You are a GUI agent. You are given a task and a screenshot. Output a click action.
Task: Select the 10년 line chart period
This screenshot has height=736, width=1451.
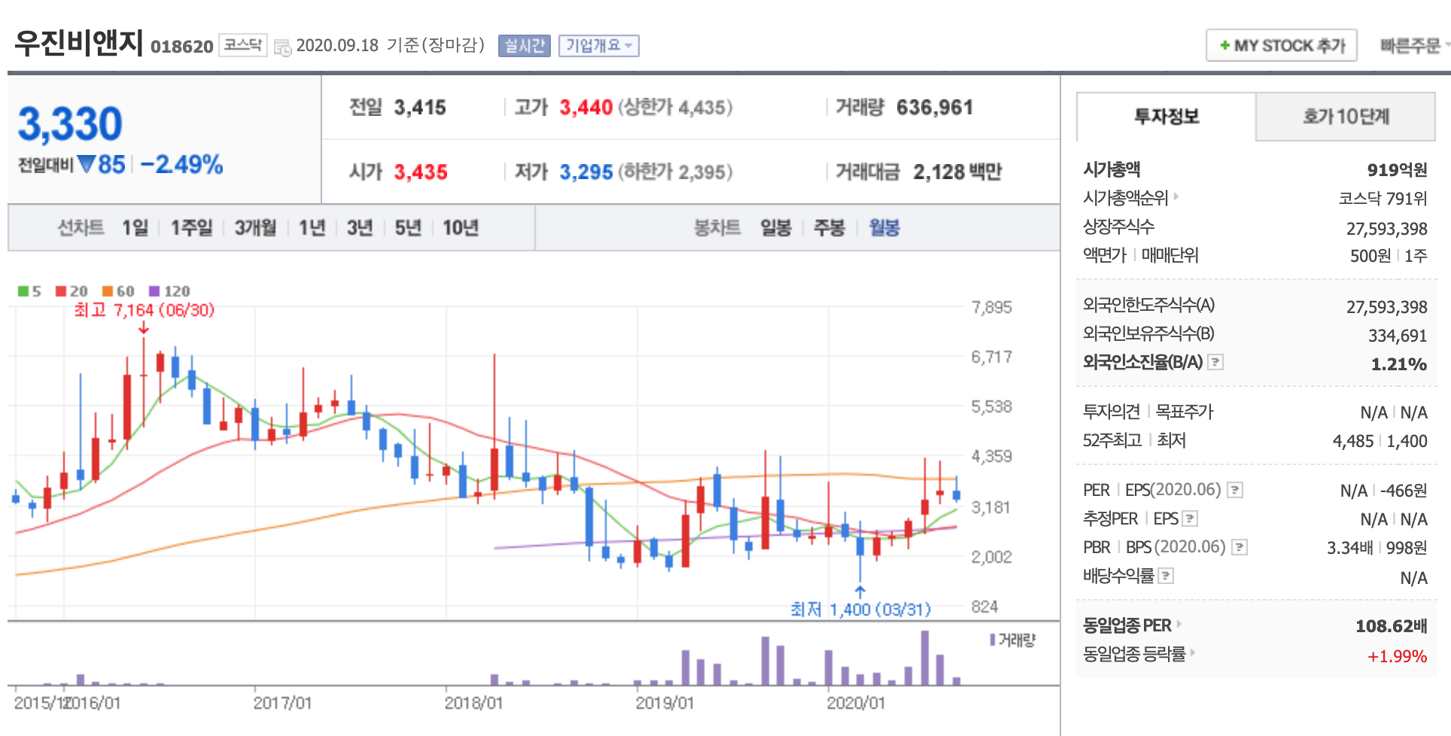461,228
